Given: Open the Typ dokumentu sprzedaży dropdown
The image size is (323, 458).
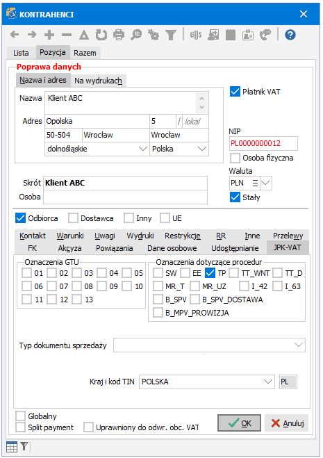Looking at the screenshot, I should [299, 345].
